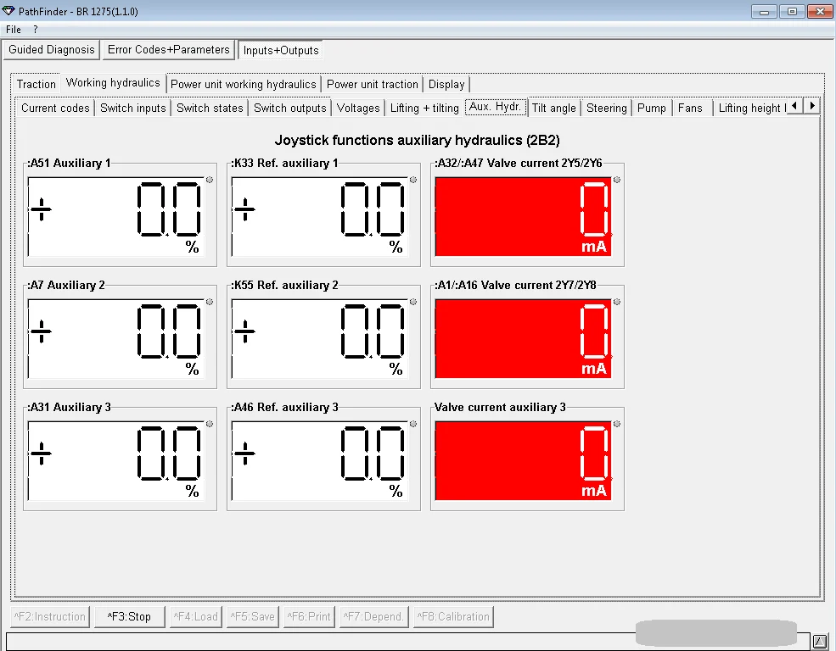Click the ^F8:Calibration button
The image size is (836, 651).
[452, 616]
